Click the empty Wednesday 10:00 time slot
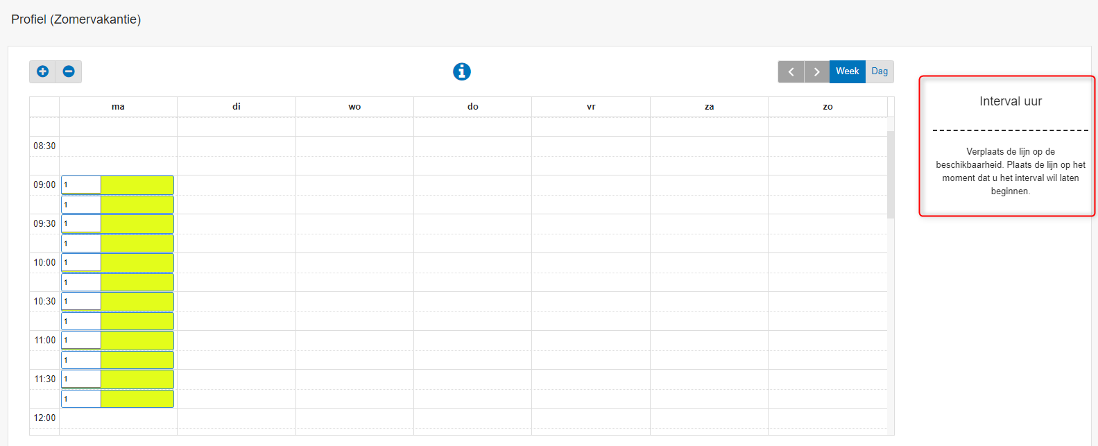This screenshot has width=1098, height=446. pyautogui.click(x=354, y=263)
